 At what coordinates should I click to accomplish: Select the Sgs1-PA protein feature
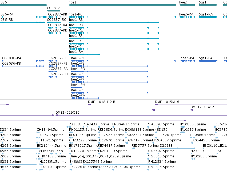208,61
